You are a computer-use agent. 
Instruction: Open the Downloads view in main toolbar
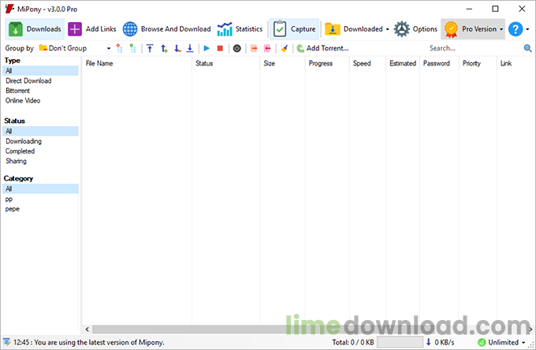click(35, 29)
